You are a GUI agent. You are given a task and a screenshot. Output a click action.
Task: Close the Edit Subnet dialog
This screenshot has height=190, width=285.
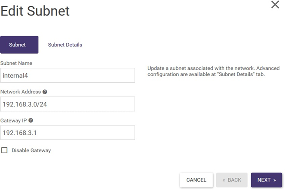(x=275, y=4)
